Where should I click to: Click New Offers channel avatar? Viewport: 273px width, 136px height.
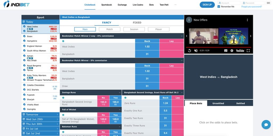click(x=189, y=20)
